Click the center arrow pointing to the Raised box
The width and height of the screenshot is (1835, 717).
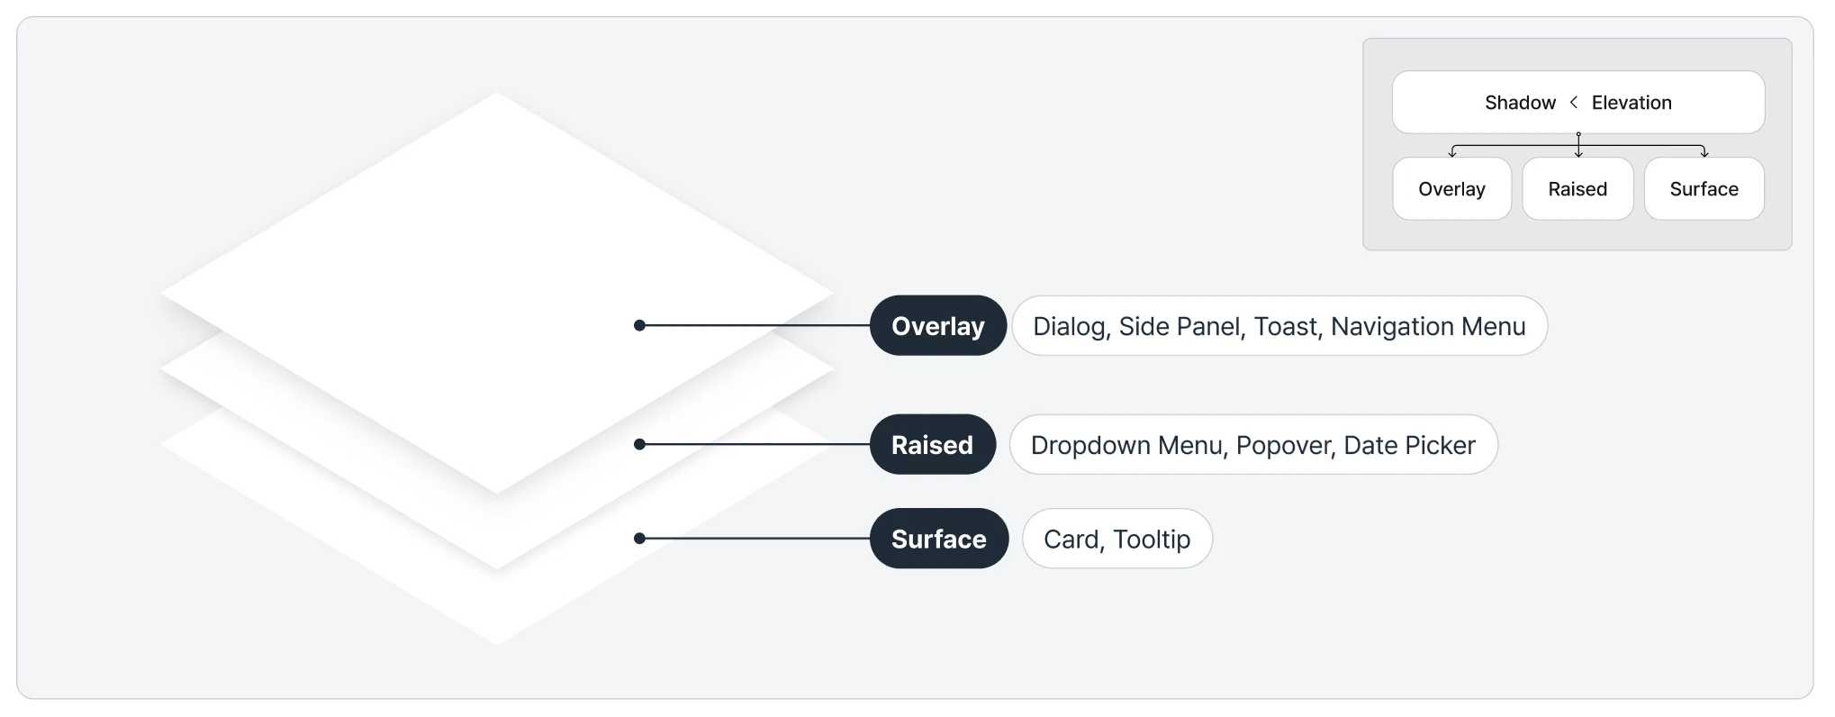pos(1578,145)
